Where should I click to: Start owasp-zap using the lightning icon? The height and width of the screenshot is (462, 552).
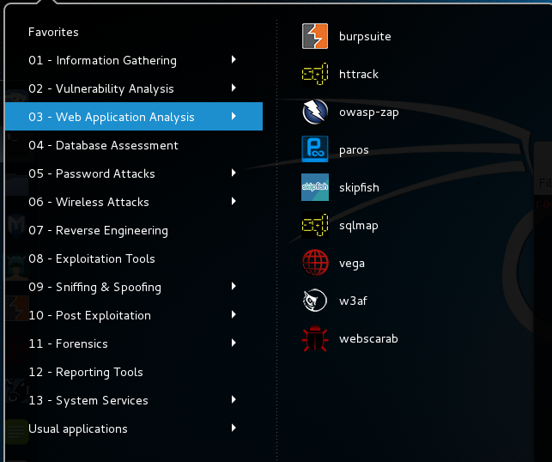(x=315, y=112)
